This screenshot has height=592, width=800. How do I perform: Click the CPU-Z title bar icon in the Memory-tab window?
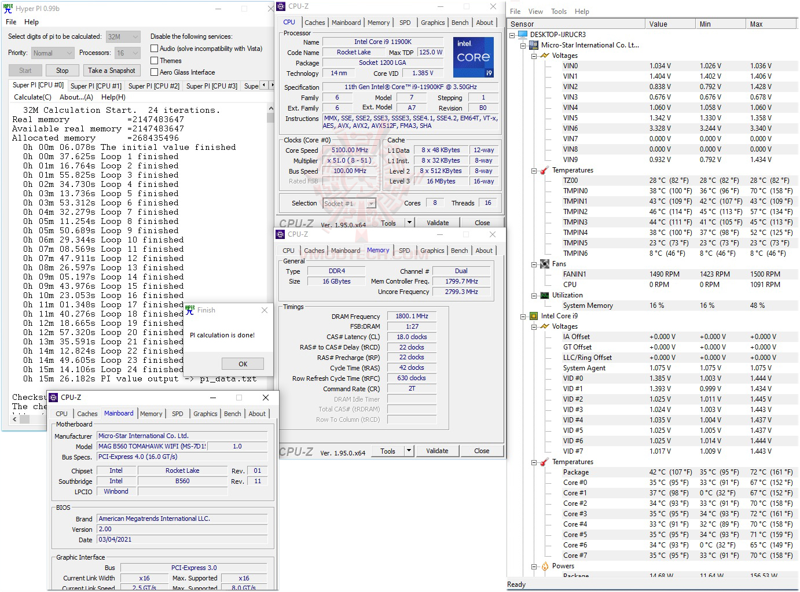tap(281, 234)
